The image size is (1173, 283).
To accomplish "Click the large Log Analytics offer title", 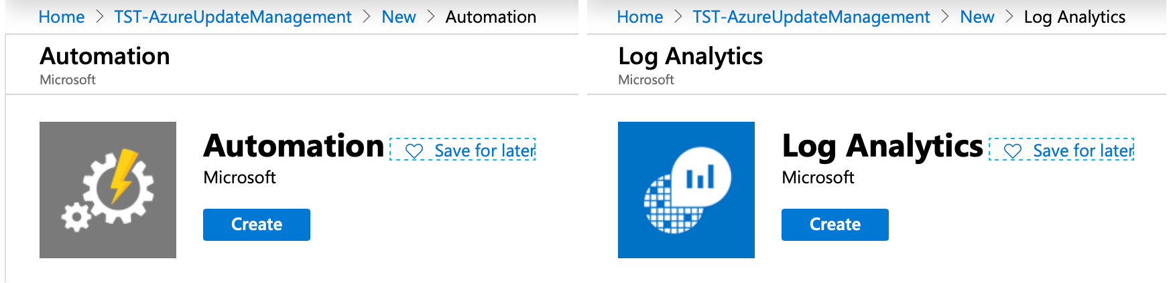I will click(x=882, y=147).
